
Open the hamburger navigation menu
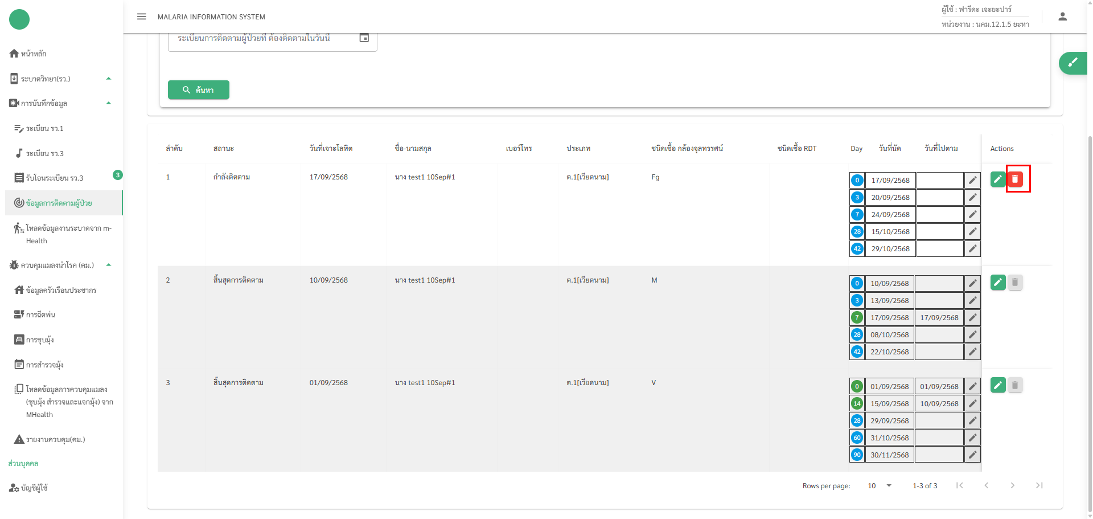(x=142, y=17)
